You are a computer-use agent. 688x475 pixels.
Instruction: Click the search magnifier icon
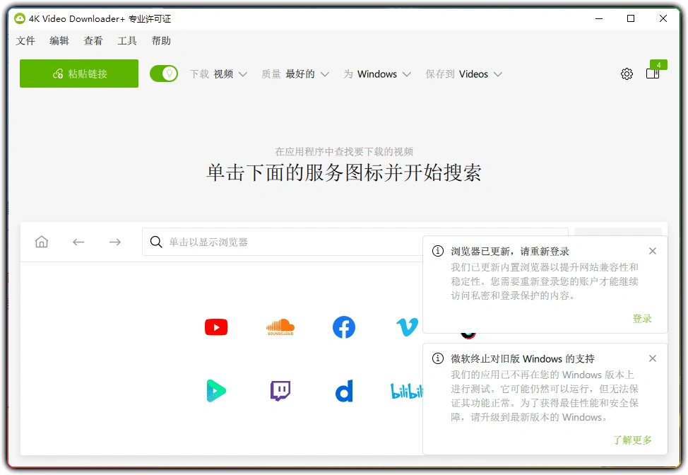pos(156,242)
